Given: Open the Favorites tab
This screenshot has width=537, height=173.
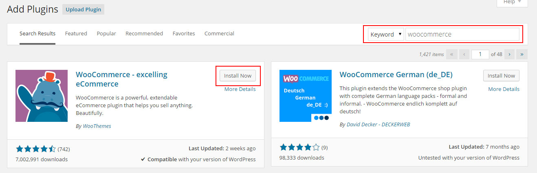Looking at the screenshot, I should [184, 34].
